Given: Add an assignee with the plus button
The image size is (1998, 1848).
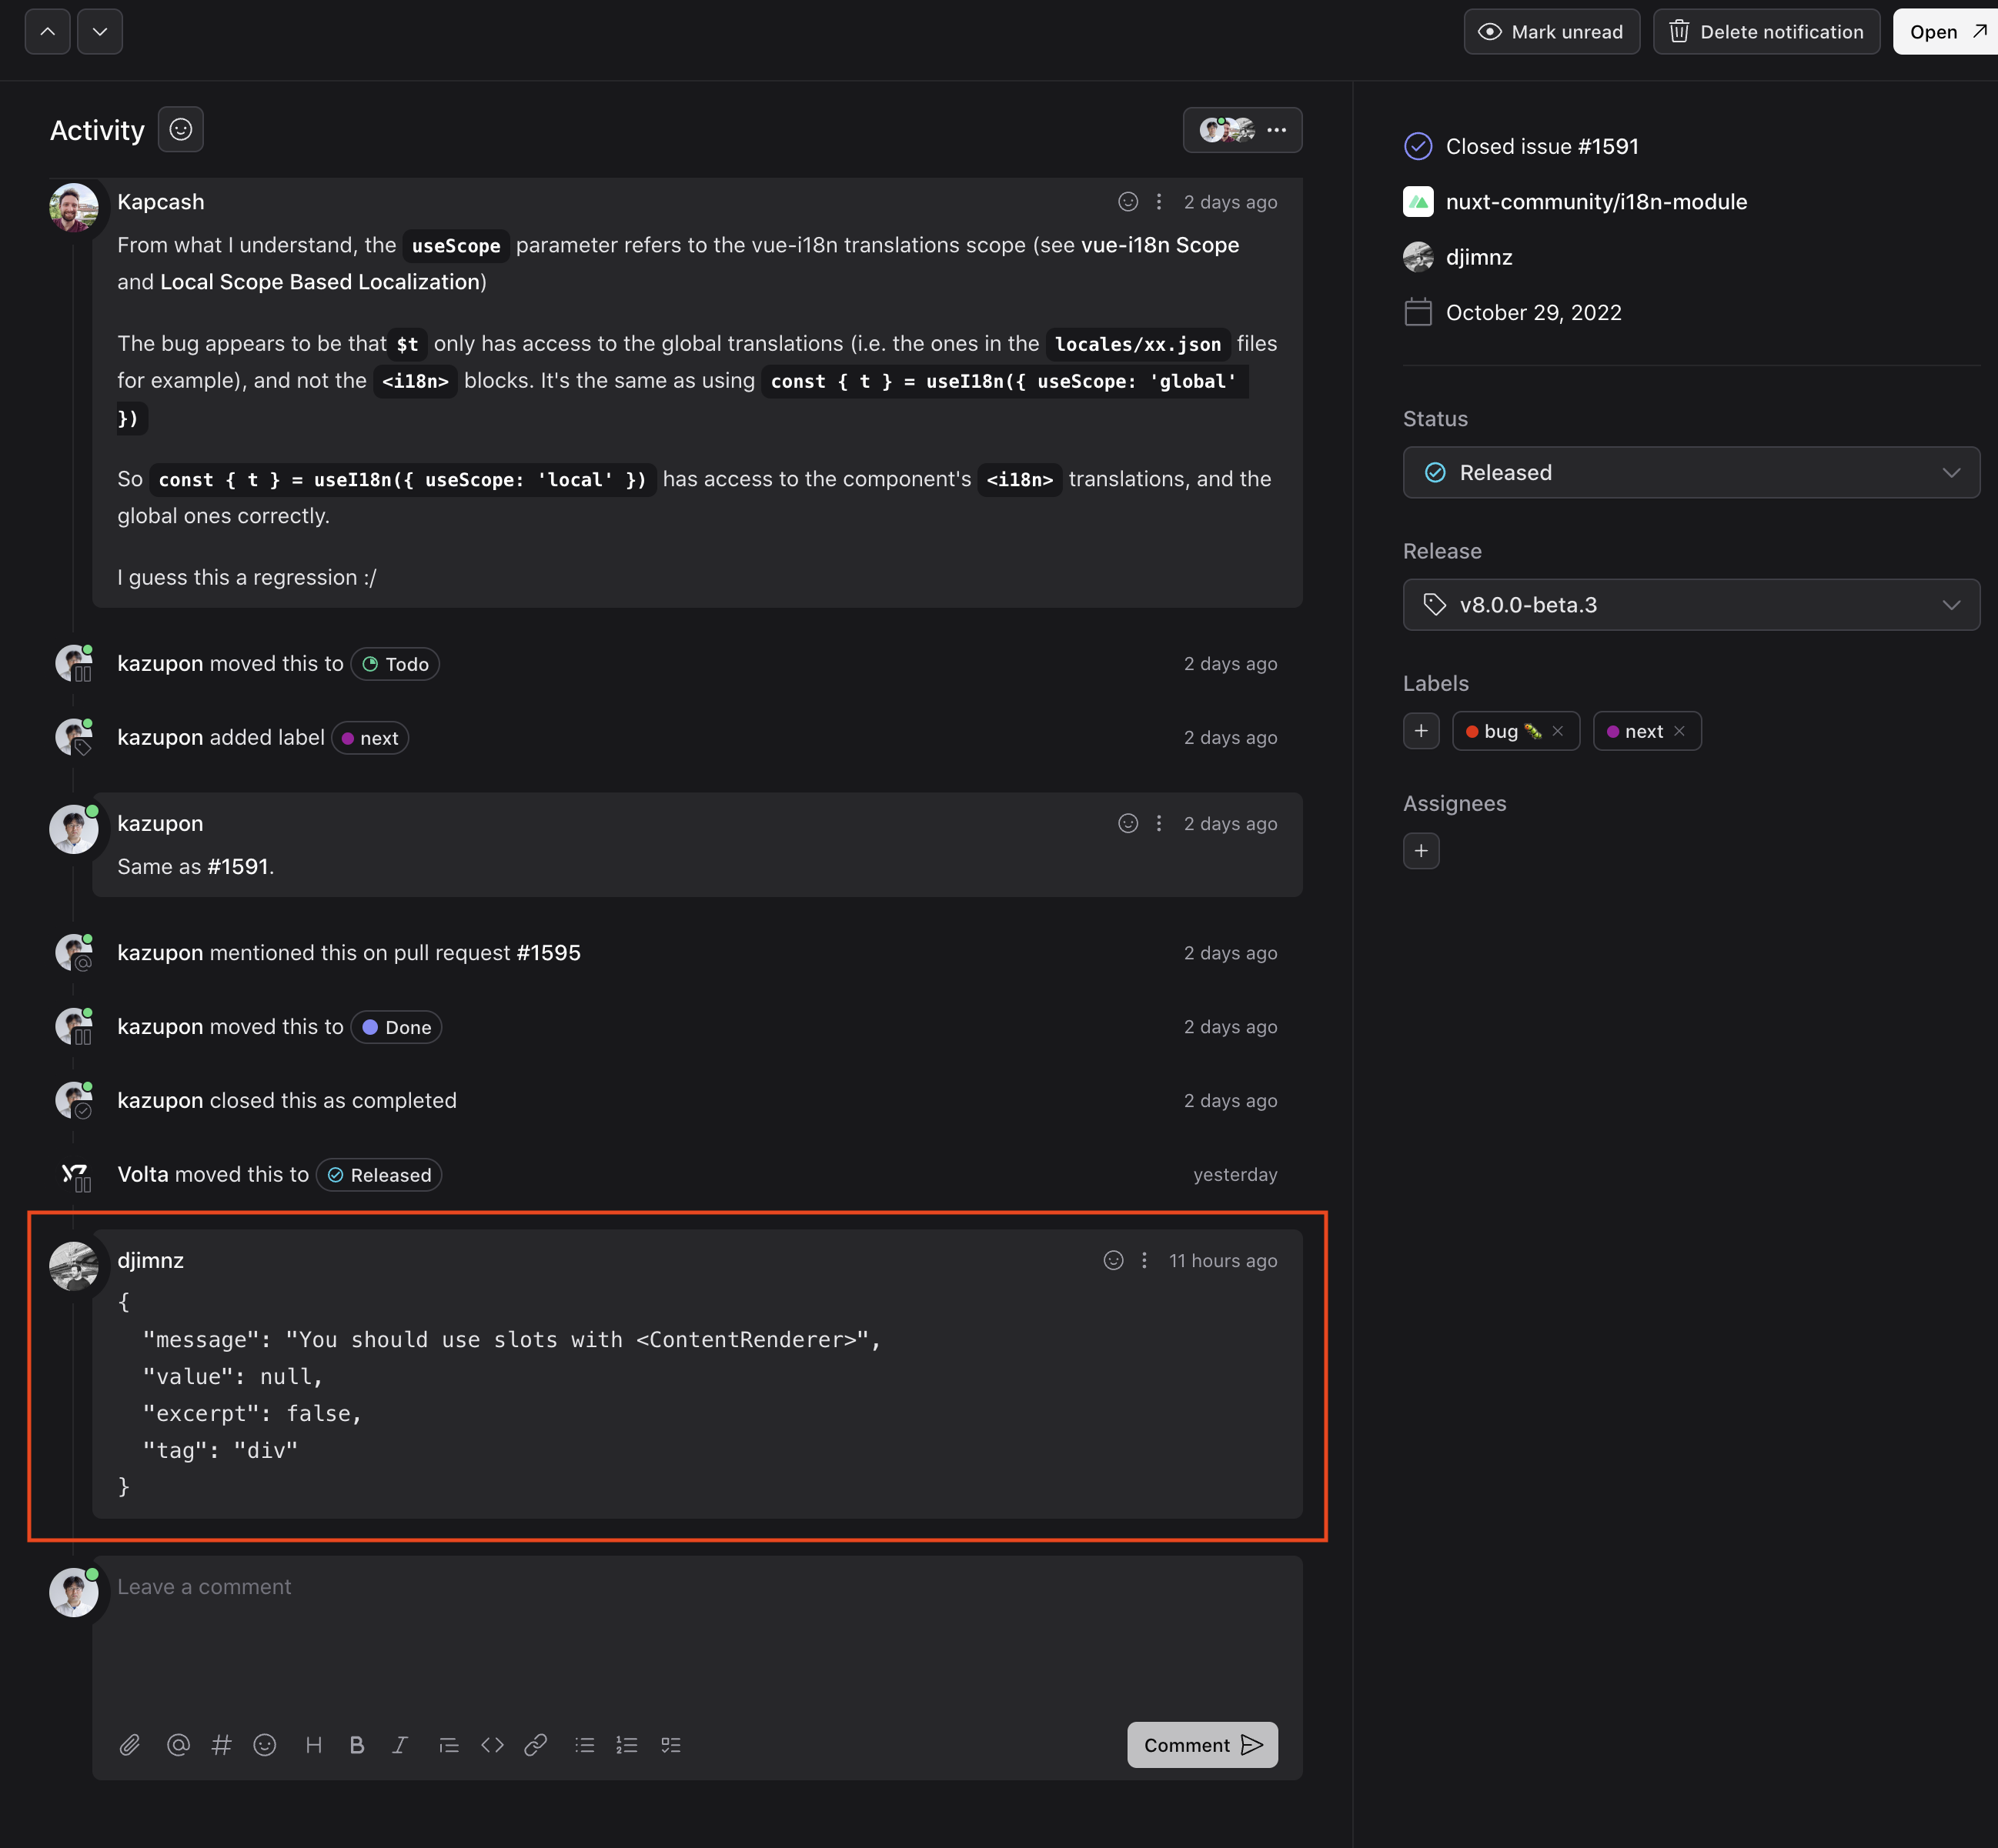Looking at the screenshot, I should [1421, 850].
